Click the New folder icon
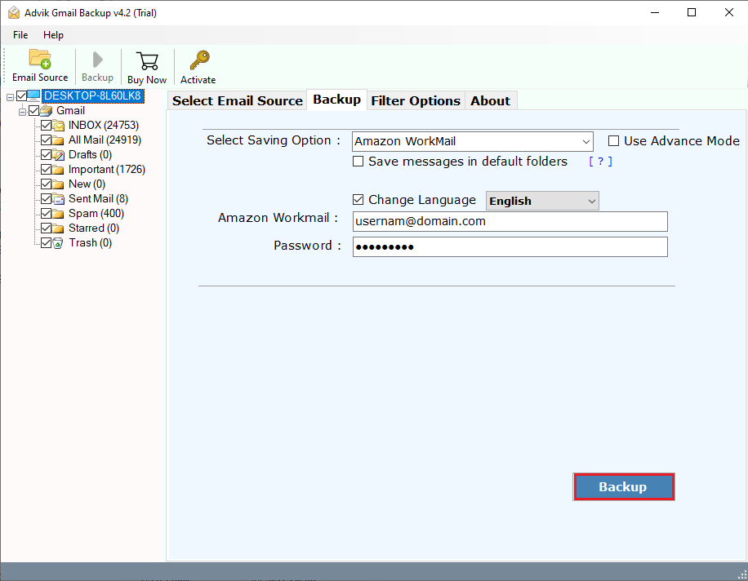Screen dimensions: 748x581 tap(58, 184)
